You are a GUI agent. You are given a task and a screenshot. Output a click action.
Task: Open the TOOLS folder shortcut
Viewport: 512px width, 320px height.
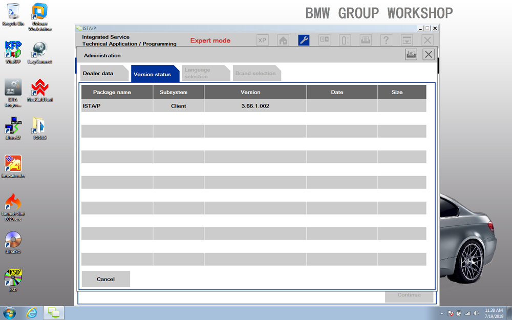pos(40,129)
